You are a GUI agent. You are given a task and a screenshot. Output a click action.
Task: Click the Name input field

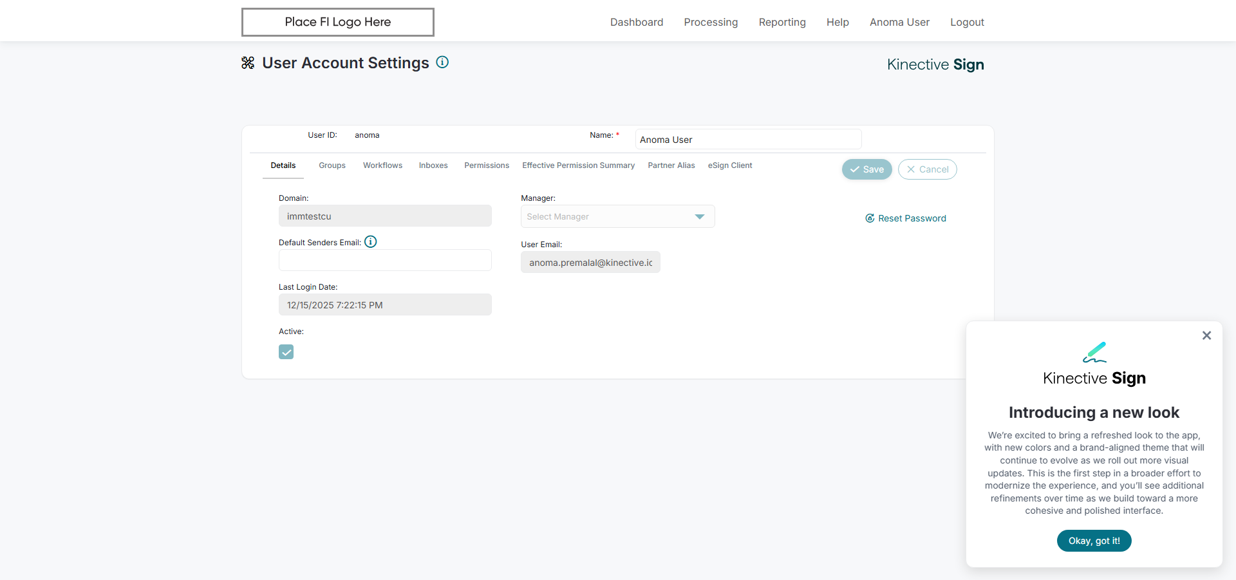[748, 139]
